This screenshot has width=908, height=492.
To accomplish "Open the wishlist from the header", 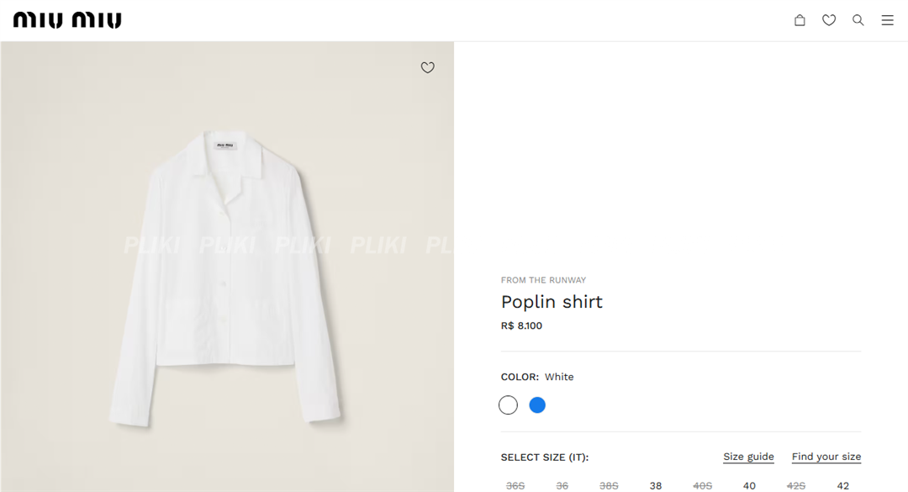I will pyautogui.click(x=829, y=19).
